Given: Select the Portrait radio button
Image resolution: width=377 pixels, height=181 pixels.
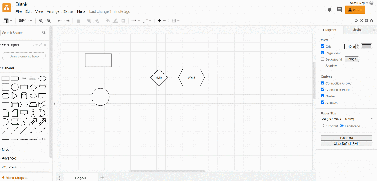Looking at the screenshot, I should pos(325,126).
